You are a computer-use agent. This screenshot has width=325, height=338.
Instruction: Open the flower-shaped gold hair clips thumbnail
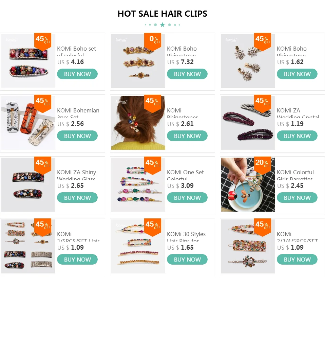[138, 61]
